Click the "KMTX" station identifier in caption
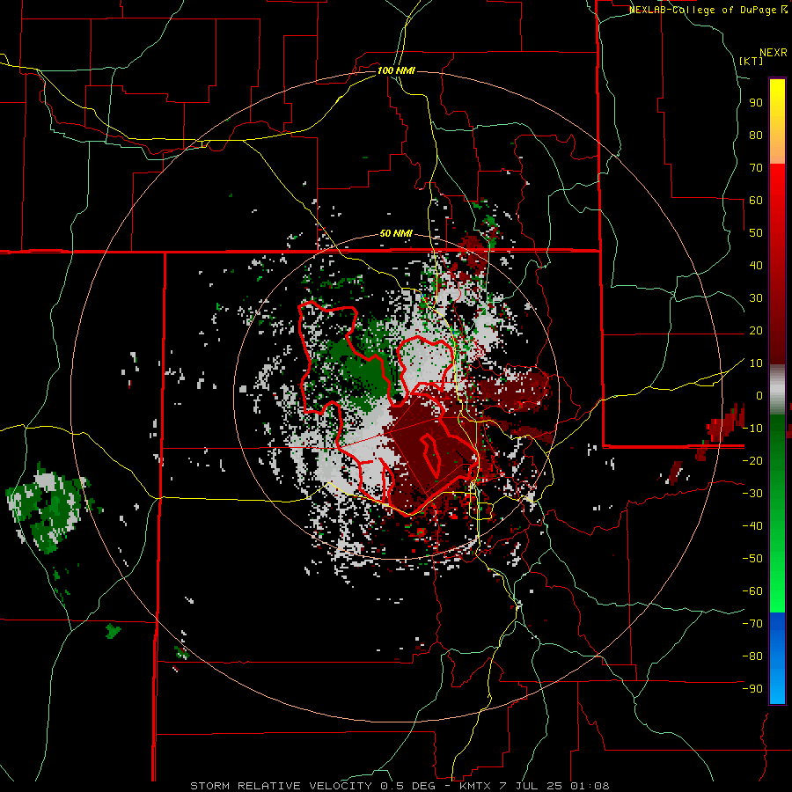 (x=475, y=786)
